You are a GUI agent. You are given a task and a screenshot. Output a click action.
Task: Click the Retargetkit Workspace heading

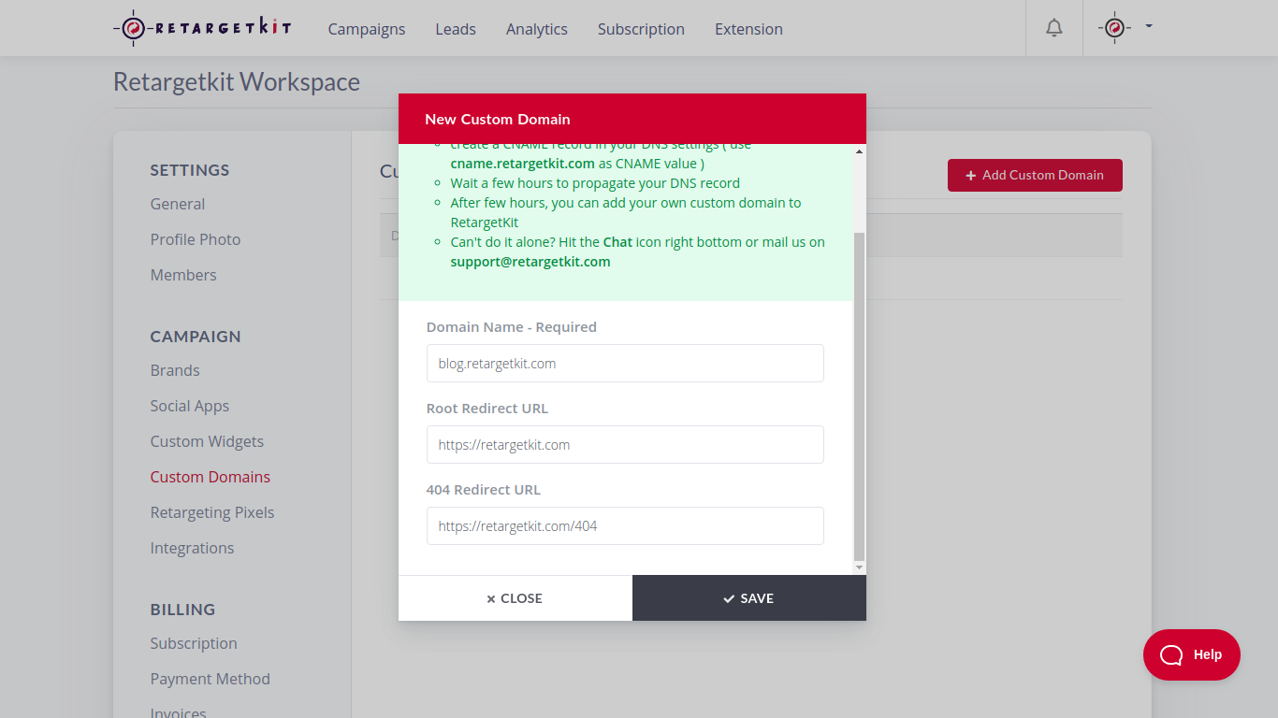[237, 82]
